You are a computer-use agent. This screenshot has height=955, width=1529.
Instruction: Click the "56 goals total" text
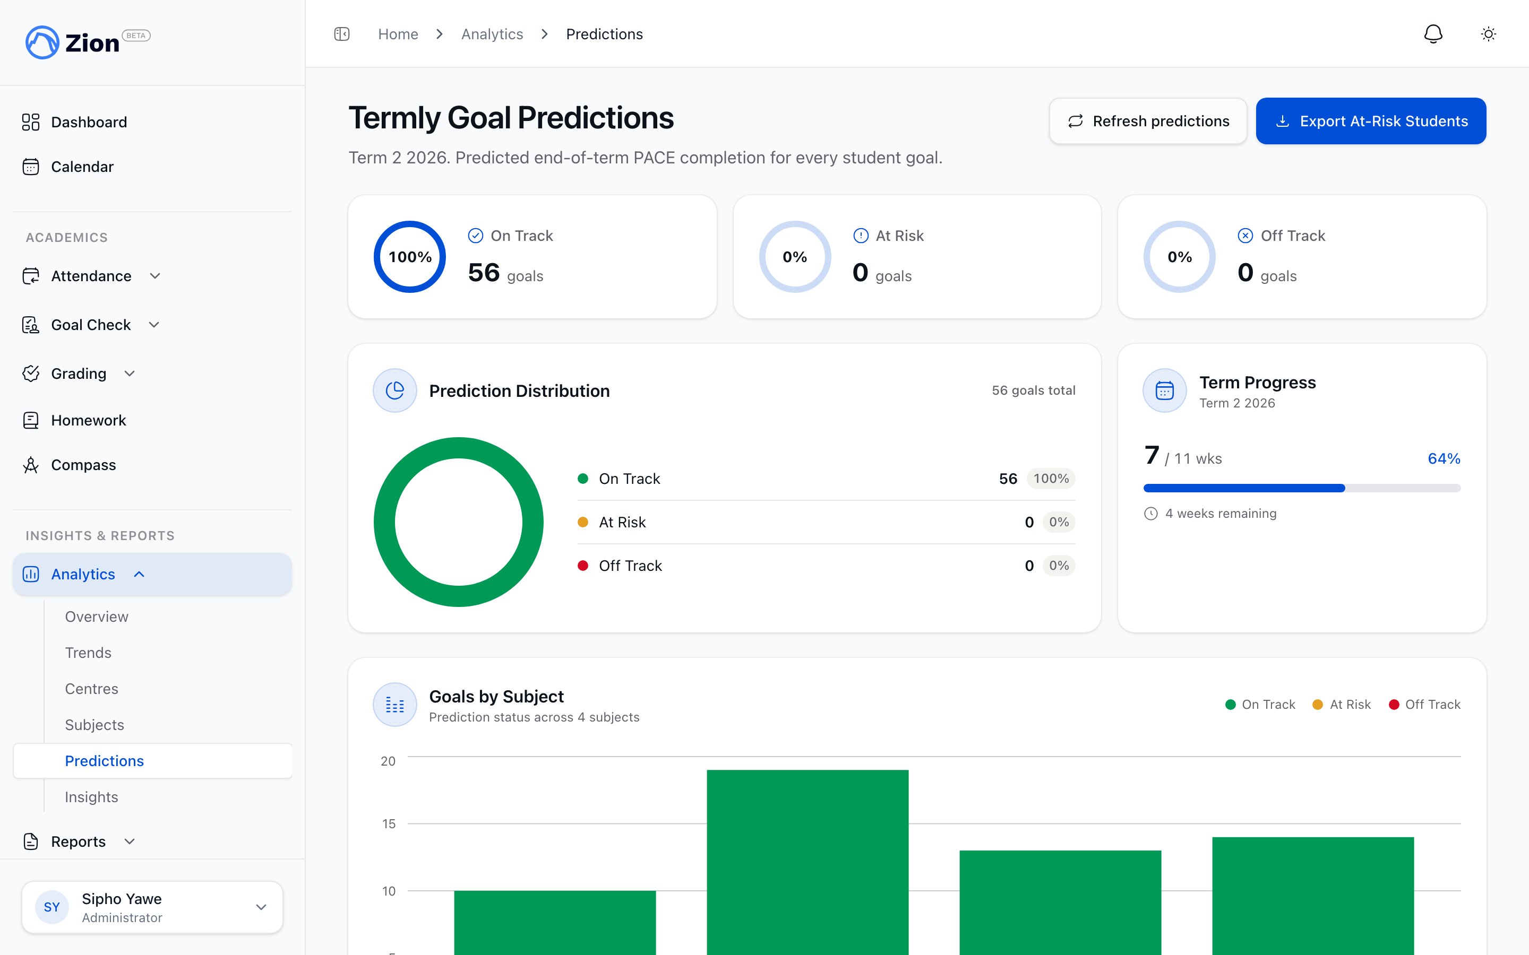tap(1034, 390)
